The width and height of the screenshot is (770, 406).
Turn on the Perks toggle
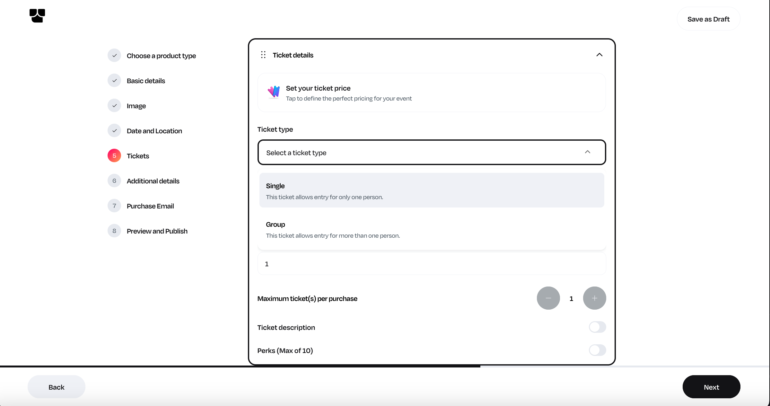pos(597,350)
